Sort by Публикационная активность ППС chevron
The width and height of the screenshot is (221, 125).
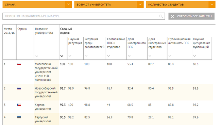[170, 56]
